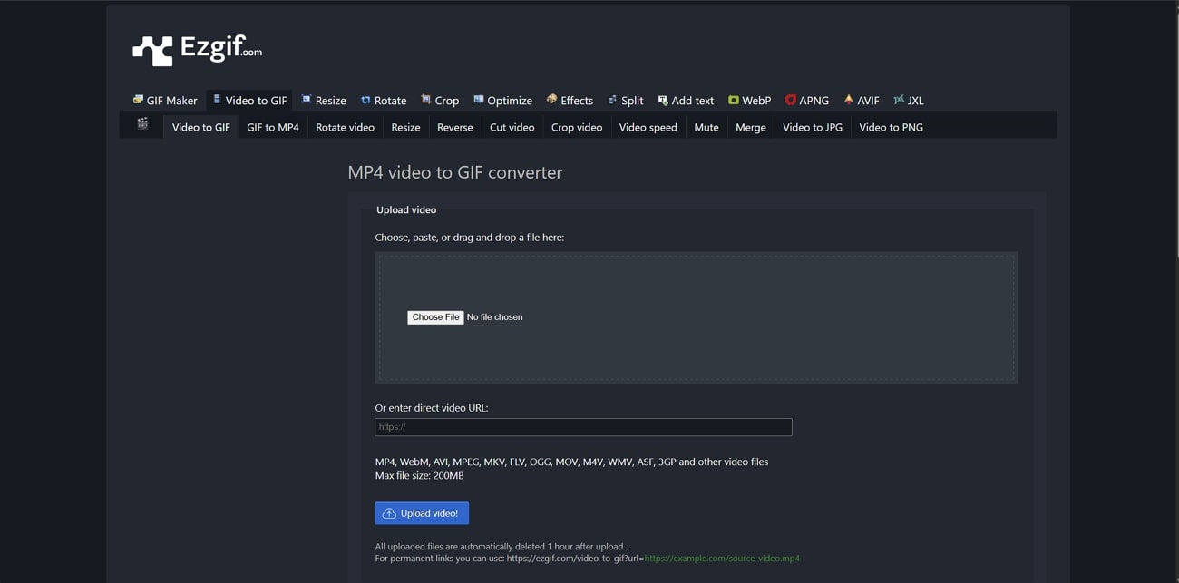
Task: Switch to Video to JPG tab
Action: tap(813, 127)
